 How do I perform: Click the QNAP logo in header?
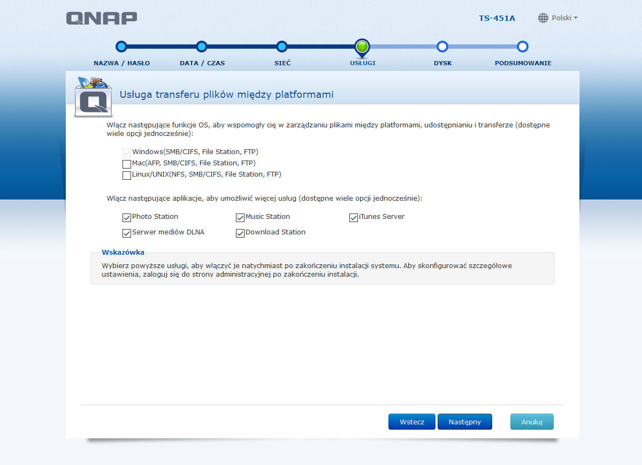102,18
